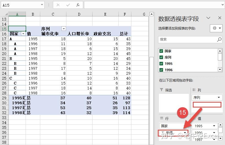
Task: Open dropdown of 国家 in rows area
Action: [185, 126]
